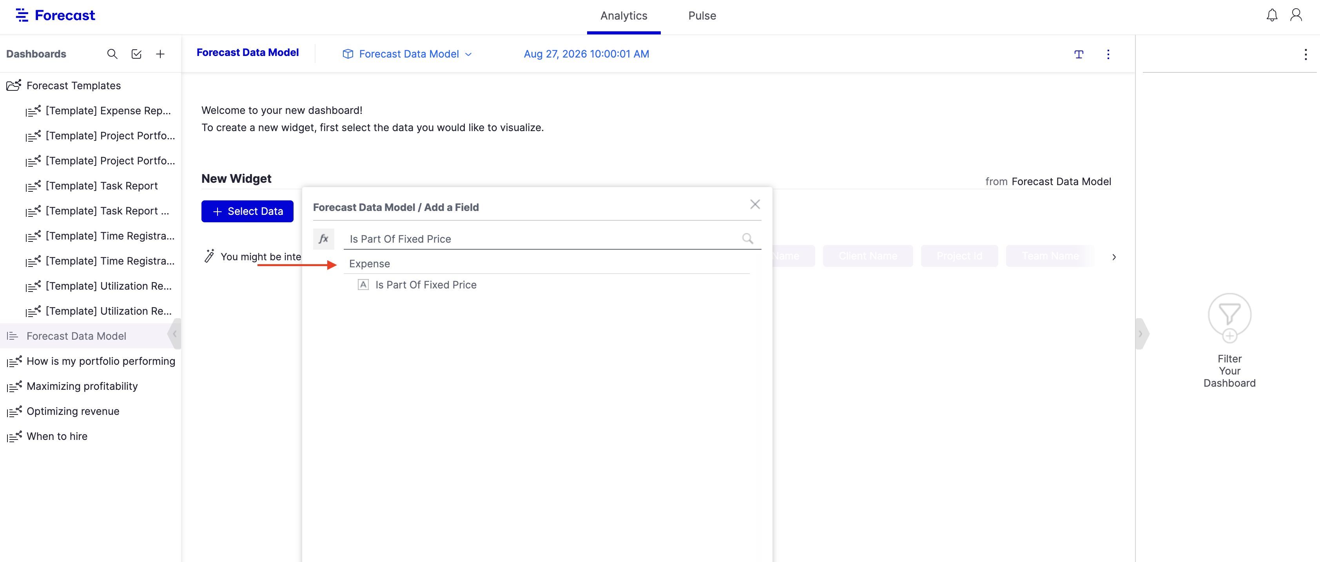Click the fx formula icon
The width and height of the screenshot is (1320, 562).
(x=323, y=239)
